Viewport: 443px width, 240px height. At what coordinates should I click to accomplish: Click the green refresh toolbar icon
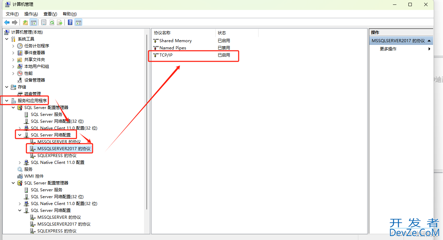tap(52, 22)
